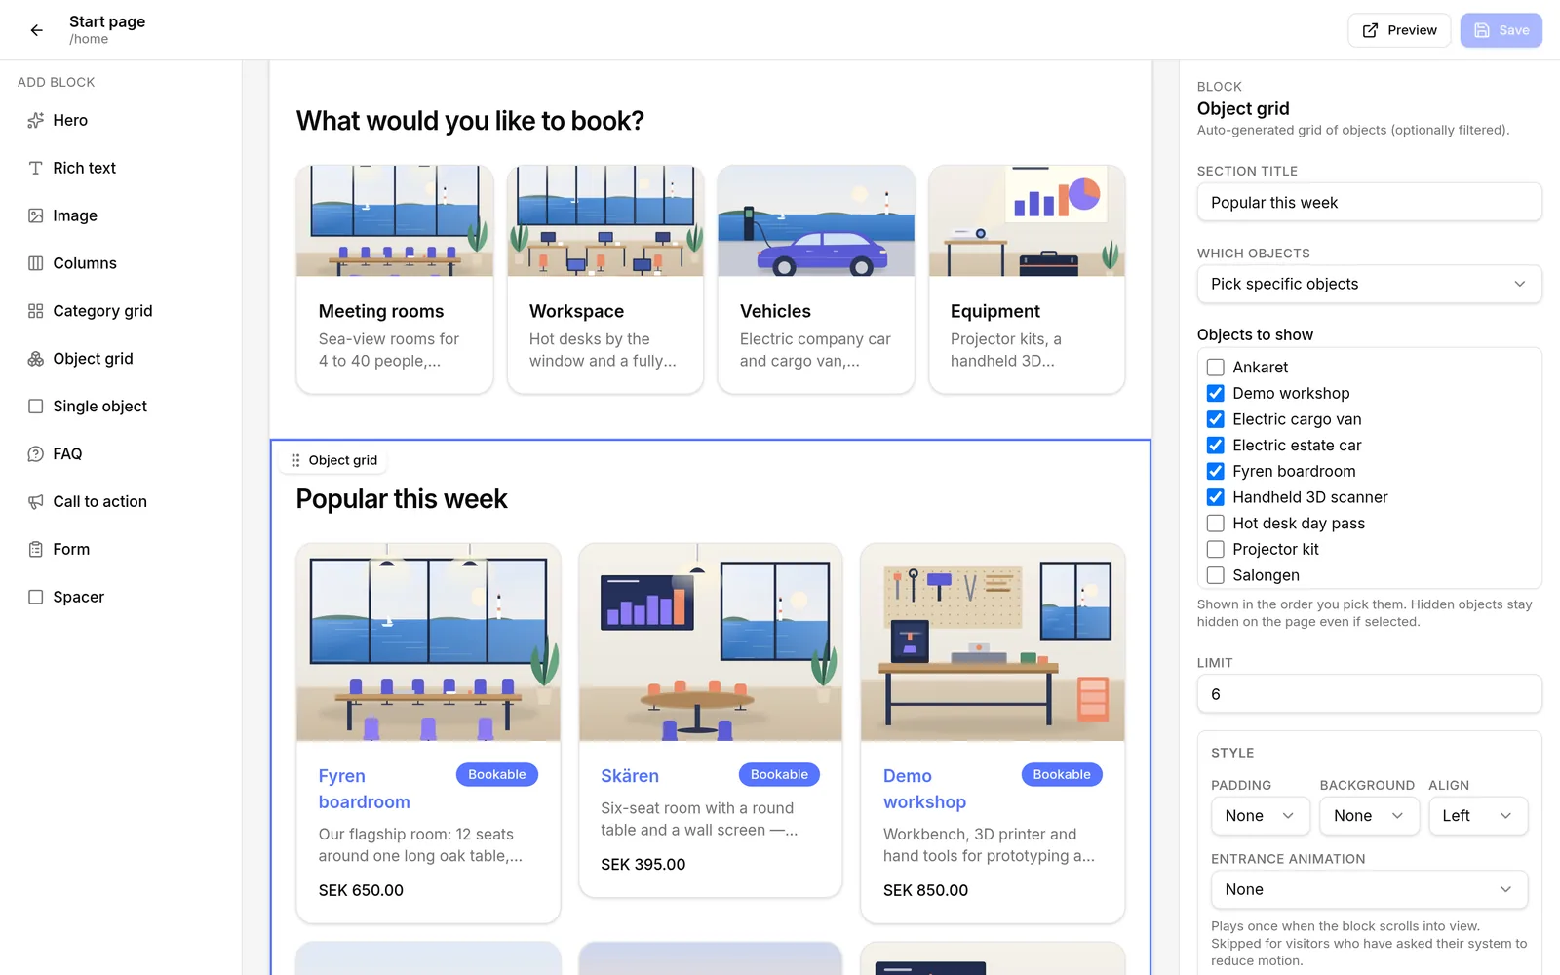
Task: Click the Section title input field
Action: pyautogui.click(x=1369, y=203)
